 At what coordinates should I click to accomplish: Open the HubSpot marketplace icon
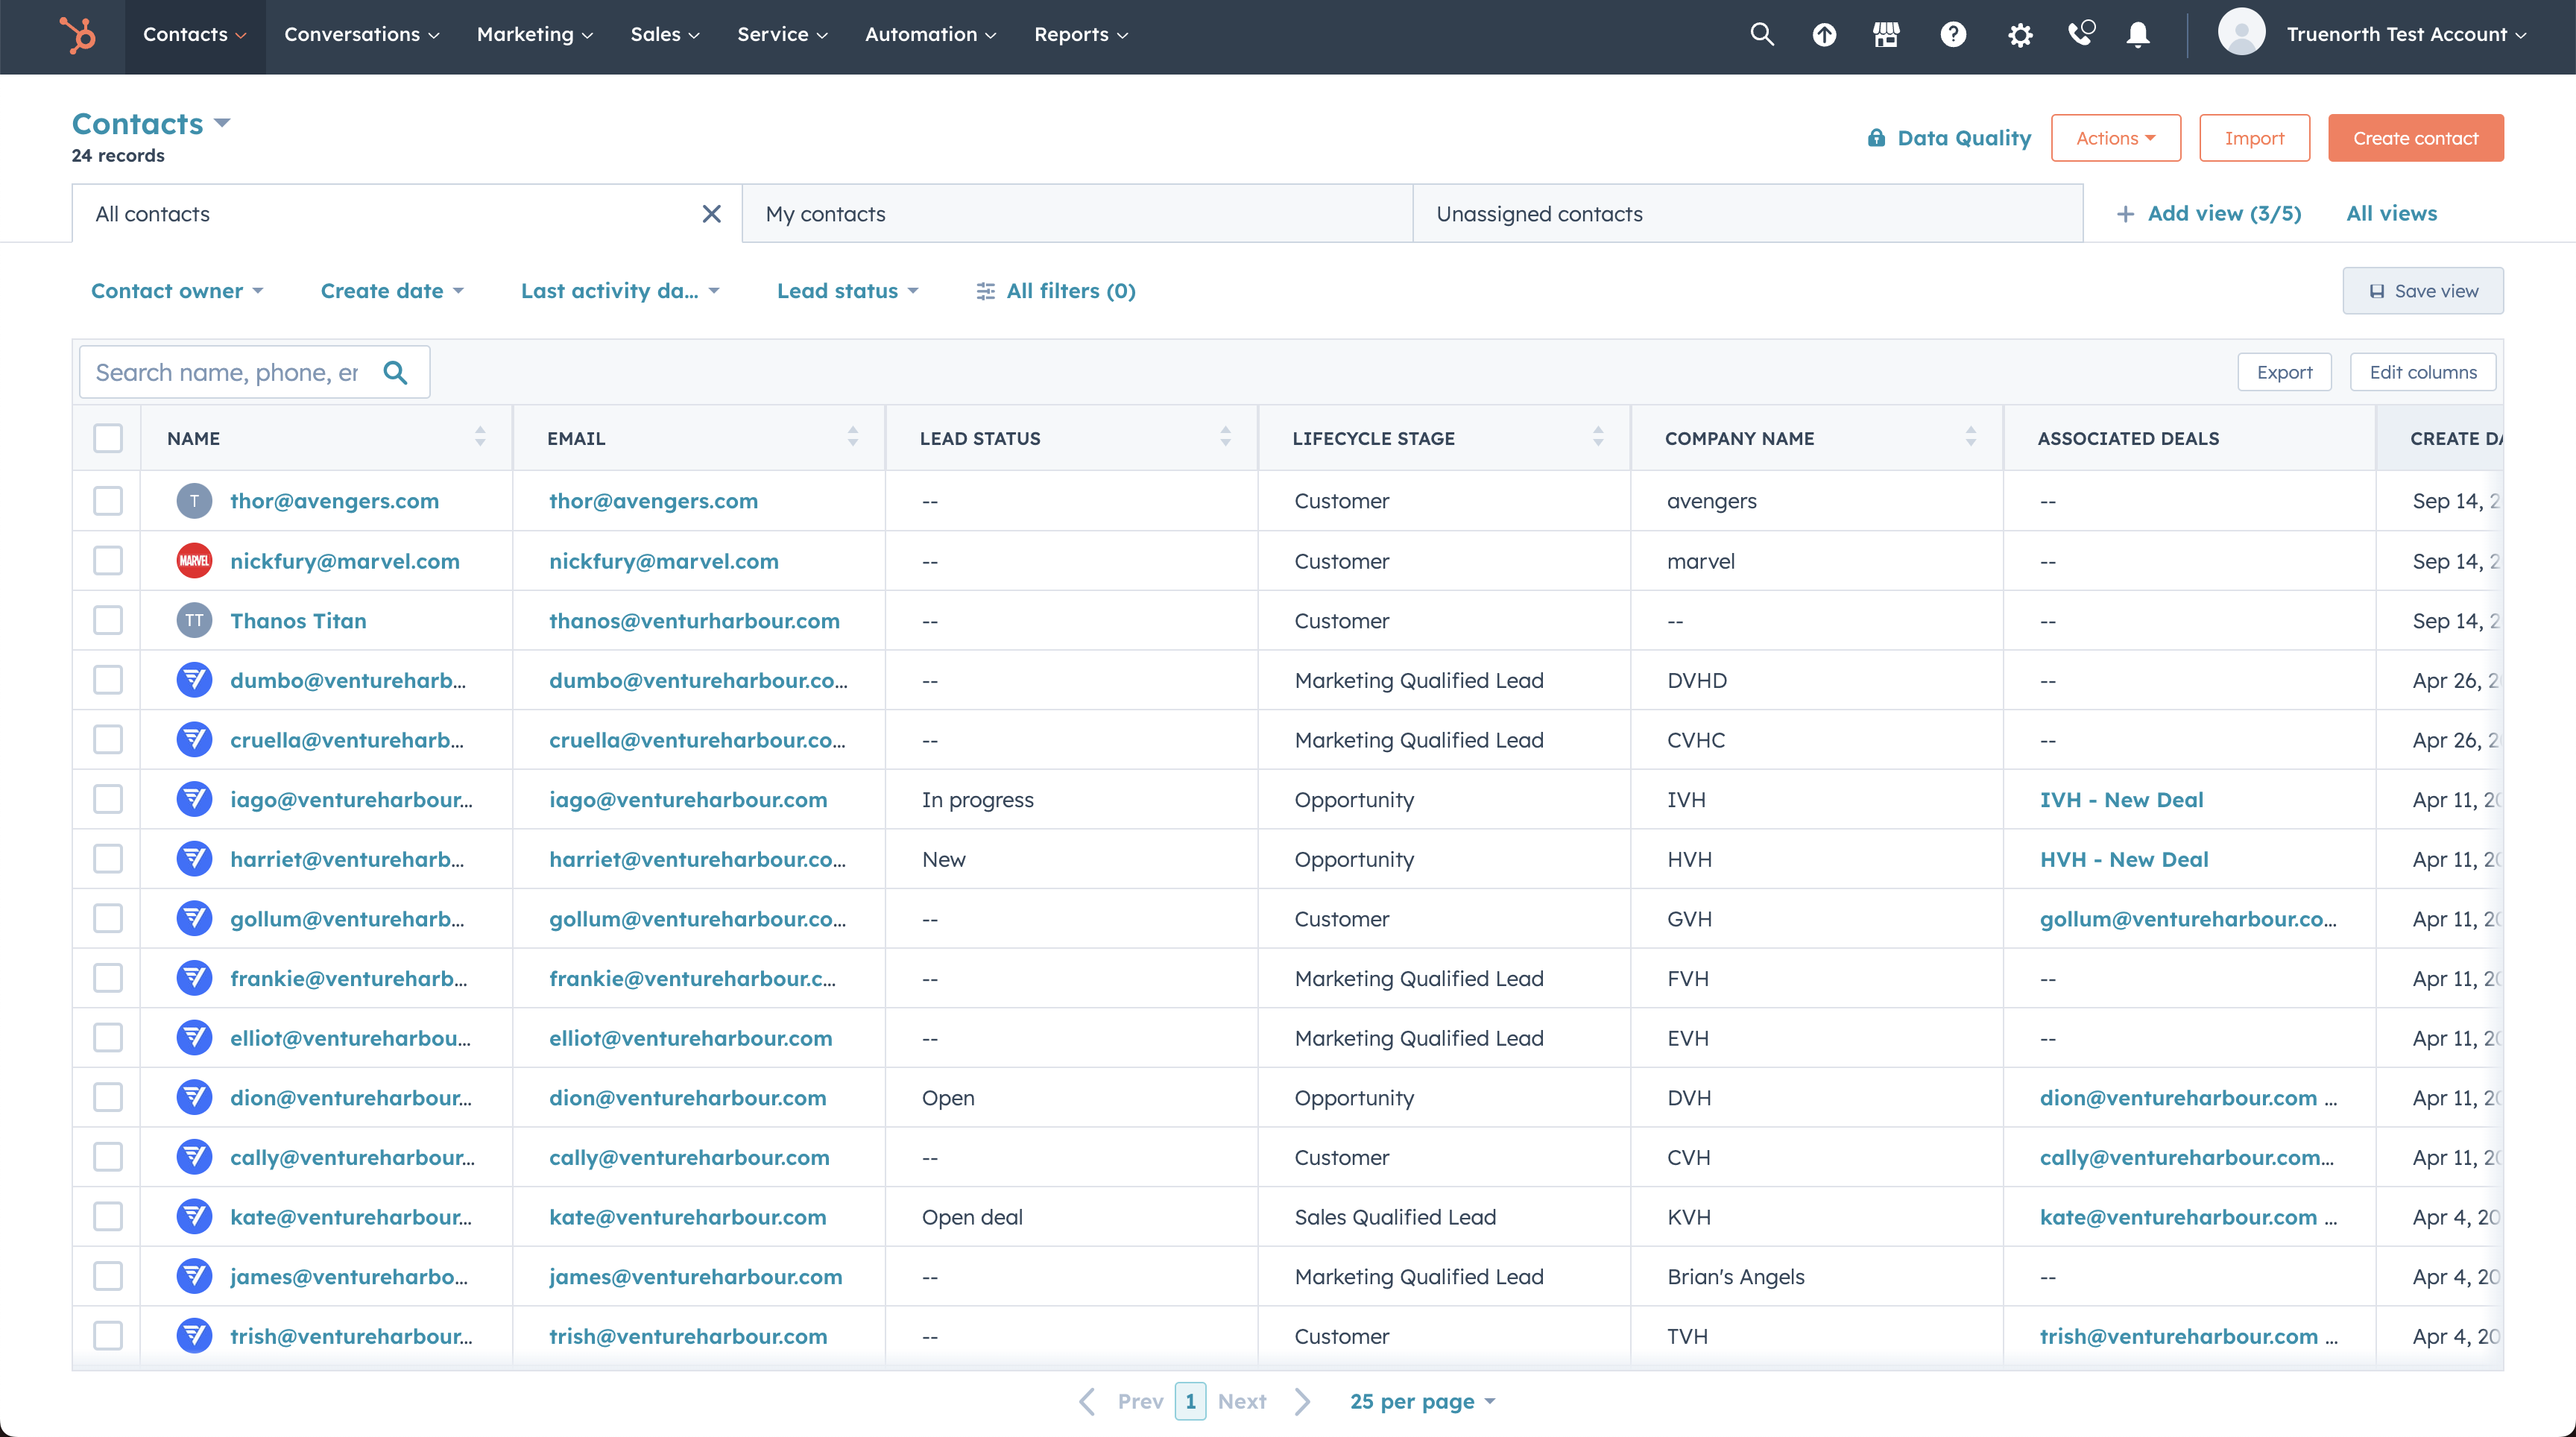[1887, 33]
